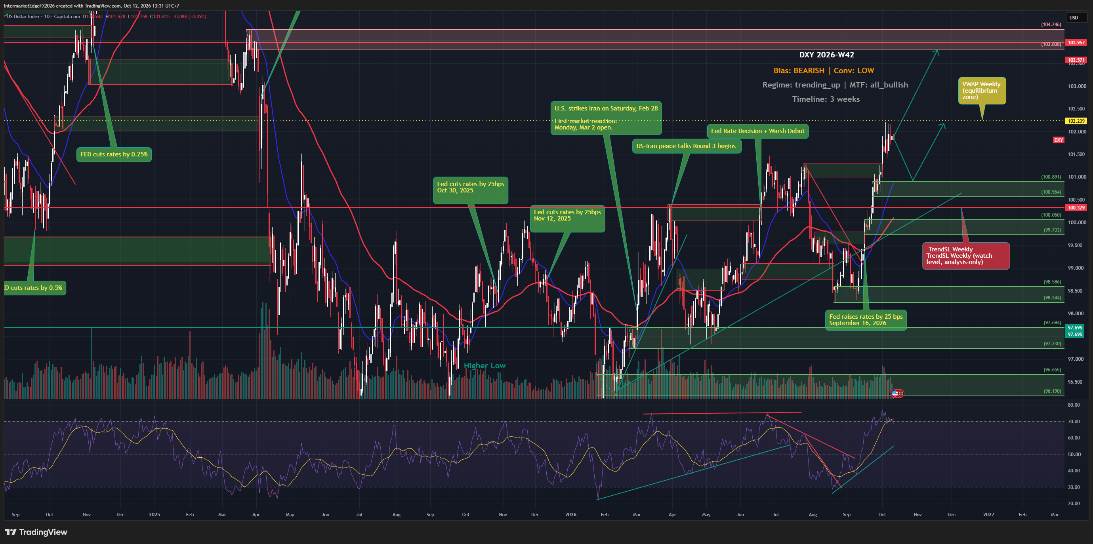The image size is (1093, 544).
Task: Select the 'US Dollar Index · 1D · Capital.com' title
Action: (43, 17)
